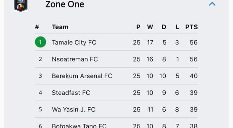Click the Division One League logo
Screen dimensions: 233x128
click(21, 5)
